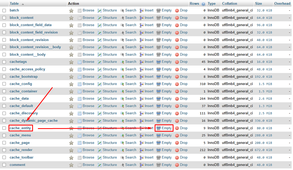
Task: Click Insert icon for cache_render row
Action: point(142,150)
